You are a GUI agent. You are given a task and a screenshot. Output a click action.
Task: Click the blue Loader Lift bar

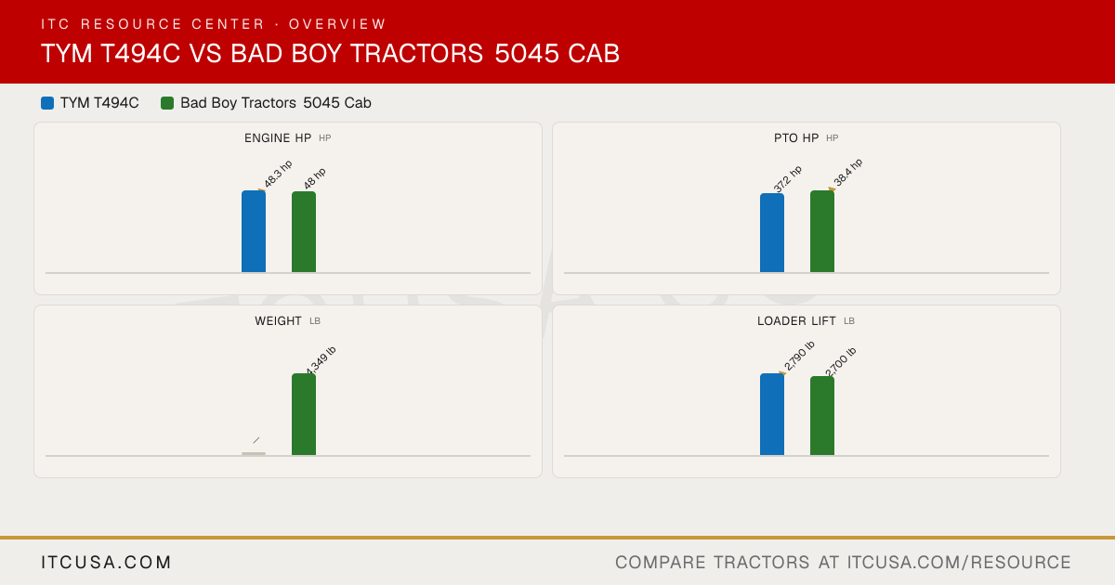click(772, 414)
